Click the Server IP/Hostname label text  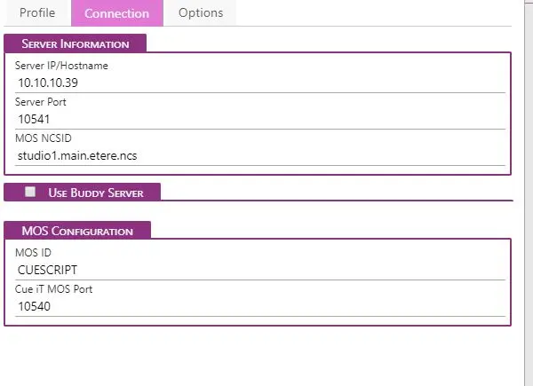pyautogui.click(x=61, y=66)
